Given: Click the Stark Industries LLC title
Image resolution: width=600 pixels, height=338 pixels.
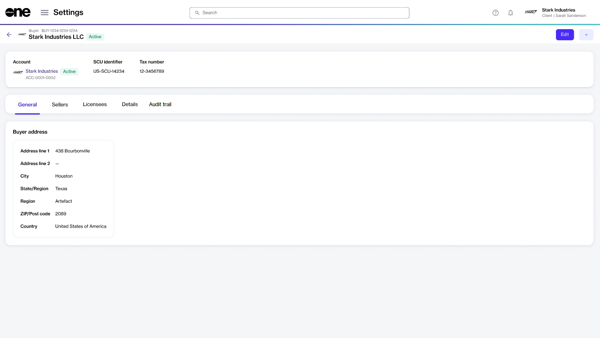Looking at the screenshot, I should point(56,37).
